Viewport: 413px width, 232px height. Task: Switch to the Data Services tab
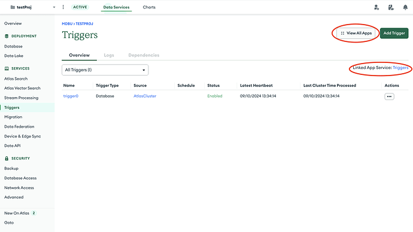pyautogui.click(x=116, y=7)
